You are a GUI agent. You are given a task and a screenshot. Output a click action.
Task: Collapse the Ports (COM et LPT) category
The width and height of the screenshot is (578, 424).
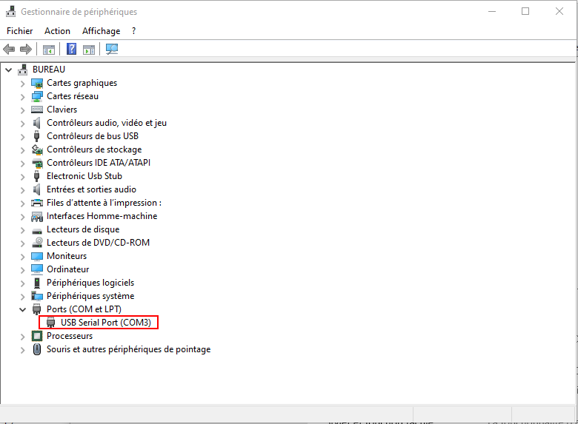22,309
